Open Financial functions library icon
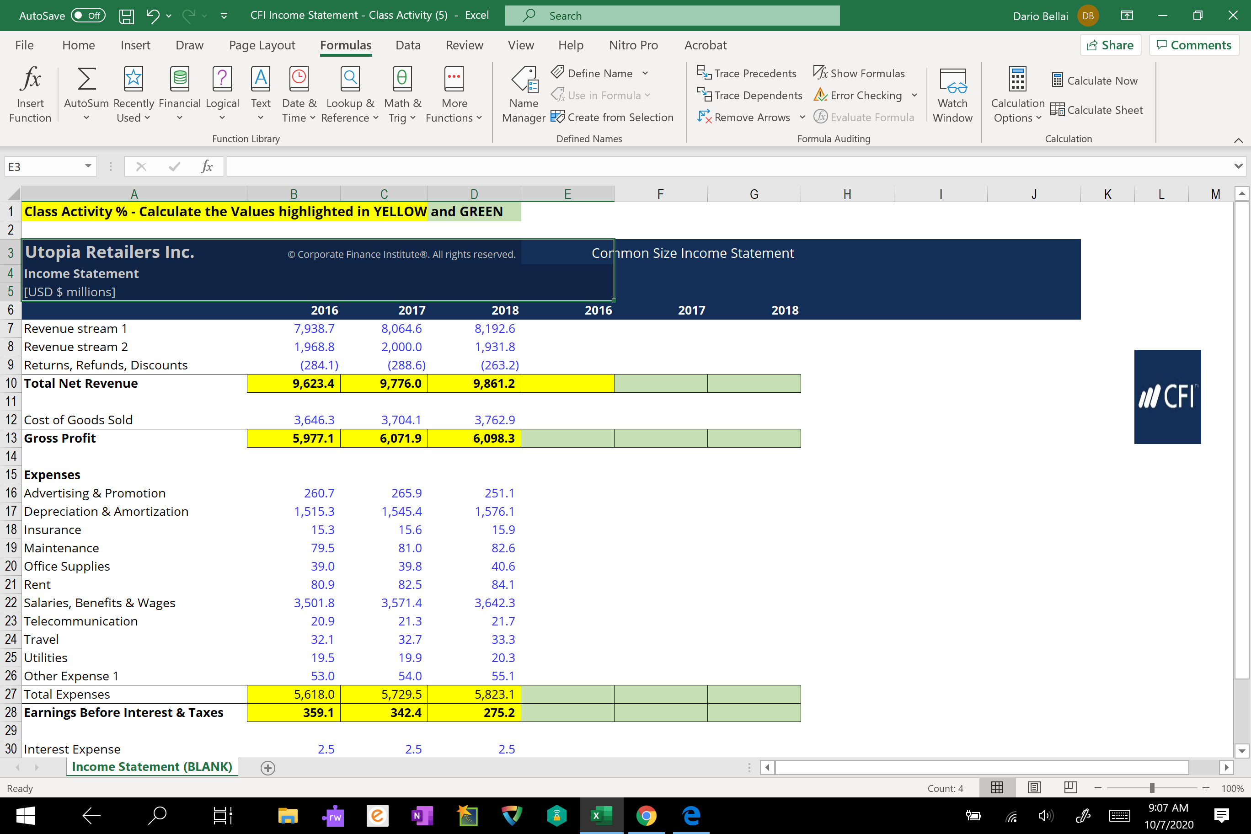The height and width of the screenshot is (834, 1251). [180, 94]
